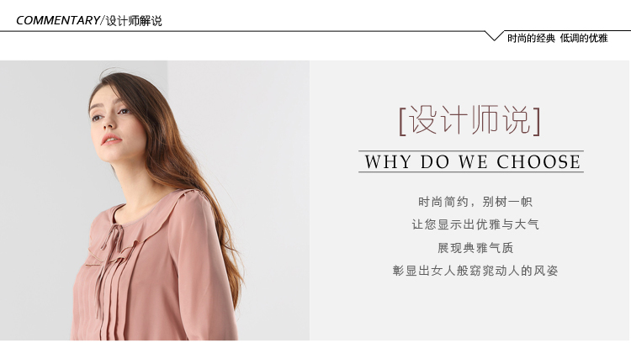Click the line 让您显示出优雅与大气
The image size is (631, 348).
475,224
